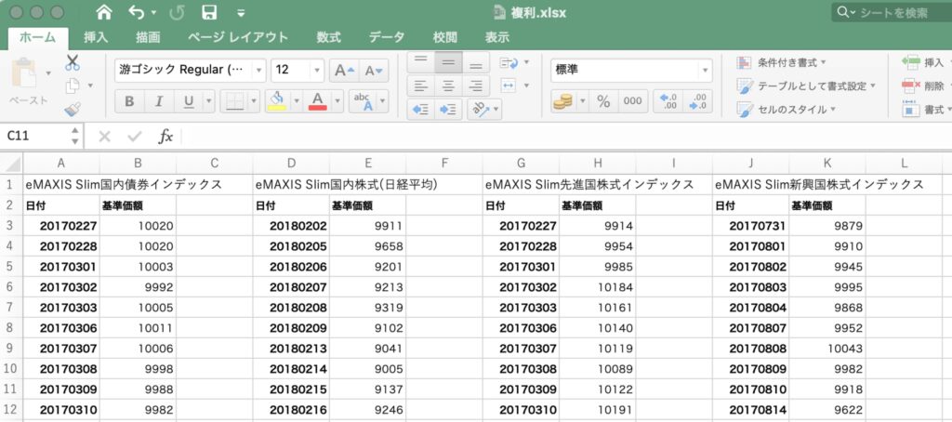
Task: Open the 校閲 ribbon tab
Action: point(444,38)
